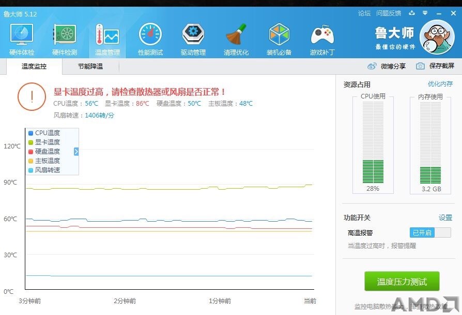Viewport: 462px width, 315px height.
Task: Click the 主板温度 legend label
Action: pyautogui.click(x=48, y=161)
